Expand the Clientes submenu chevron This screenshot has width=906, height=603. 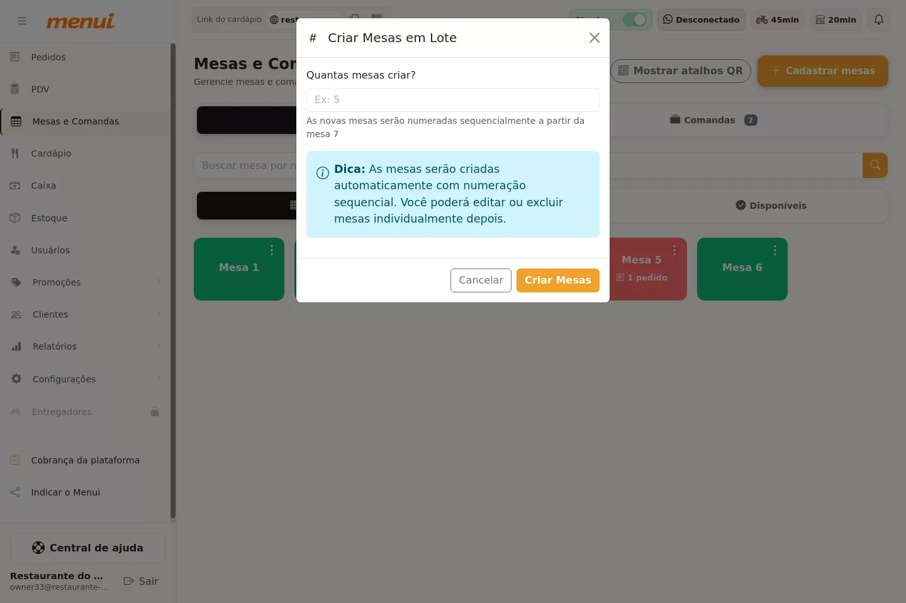click(x=158, y=314)
